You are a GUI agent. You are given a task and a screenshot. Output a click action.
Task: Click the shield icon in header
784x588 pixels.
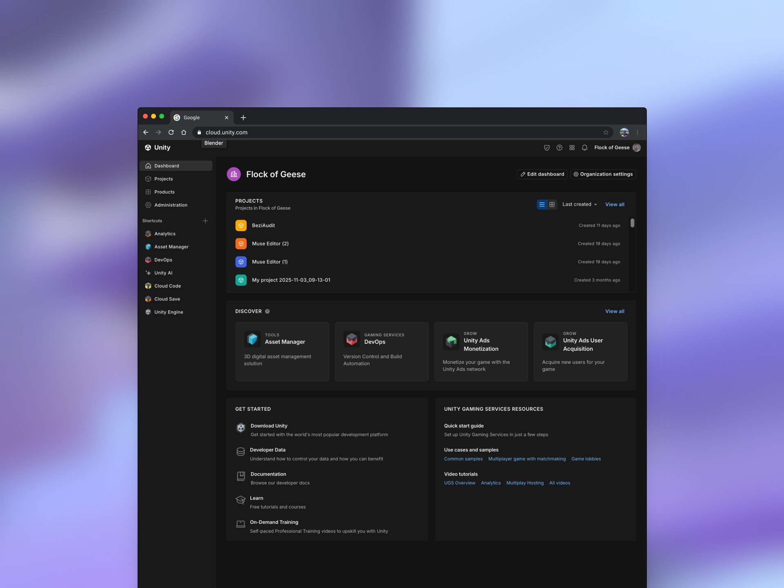point(547,148)
